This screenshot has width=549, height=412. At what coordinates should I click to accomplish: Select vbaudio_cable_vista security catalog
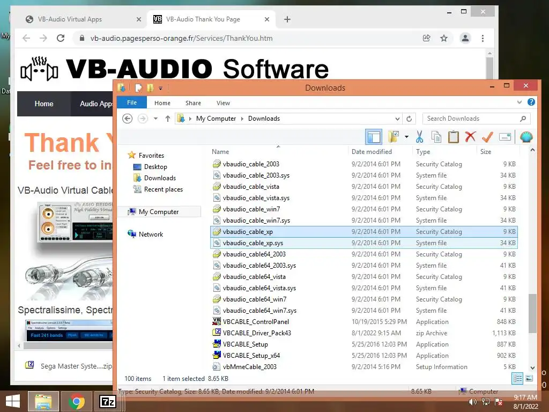364,186
